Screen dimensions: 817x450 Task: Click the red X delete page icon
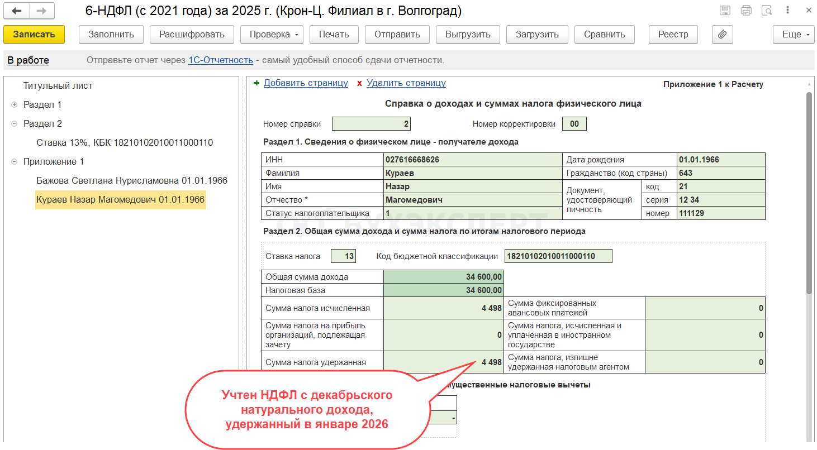(359, 83)
